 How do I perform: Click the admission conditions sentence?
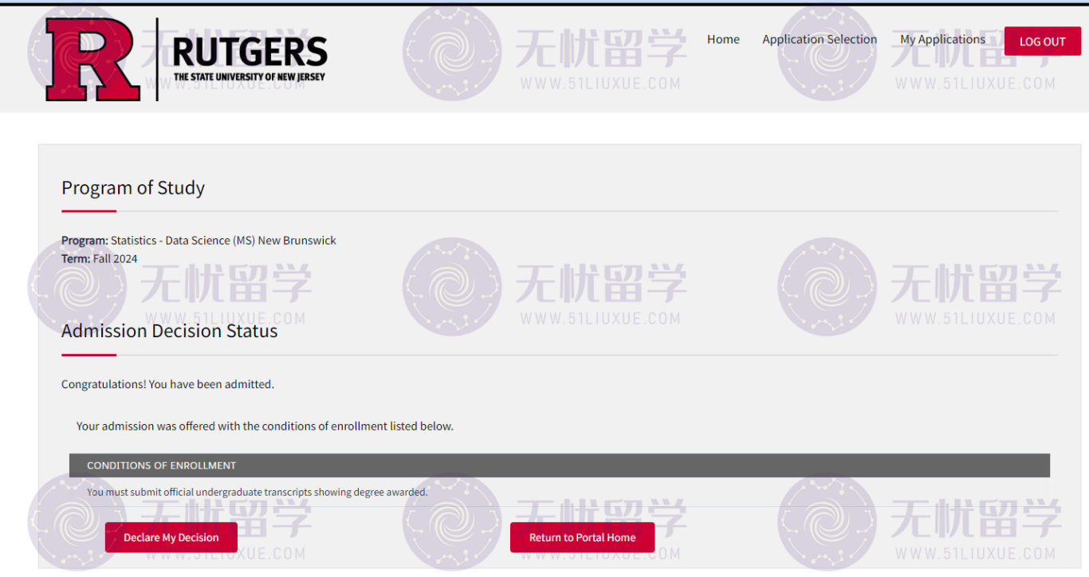pyautogui.click(x=265, y=426)
